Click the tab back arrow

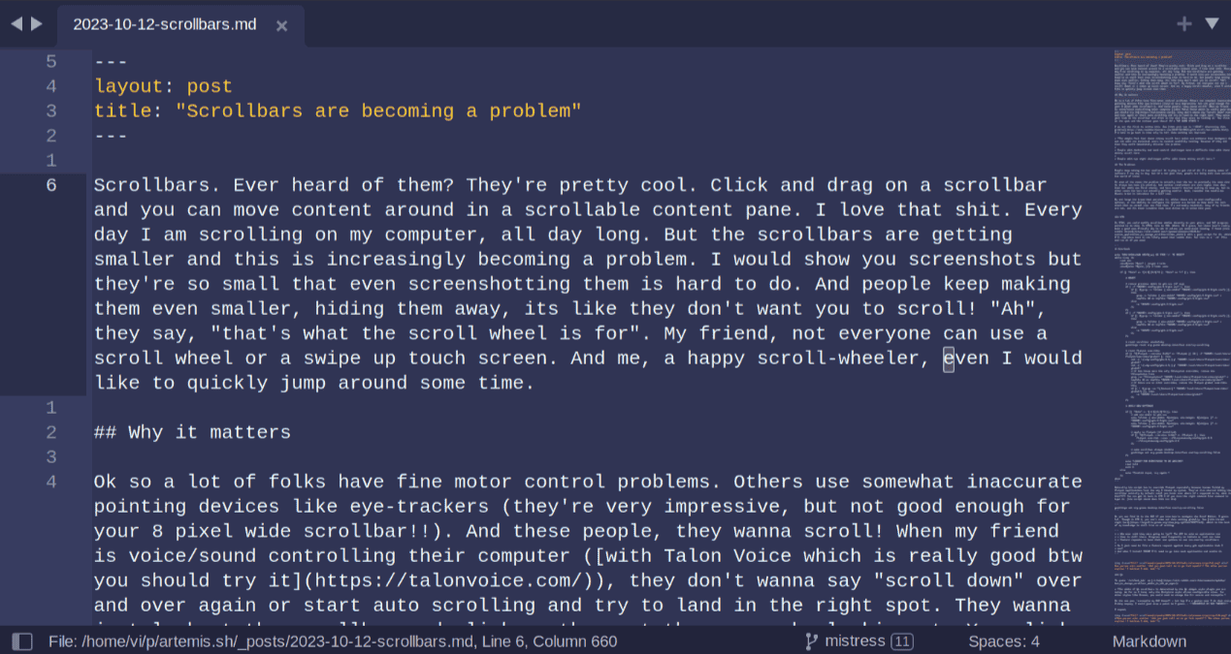pos(16,23)
